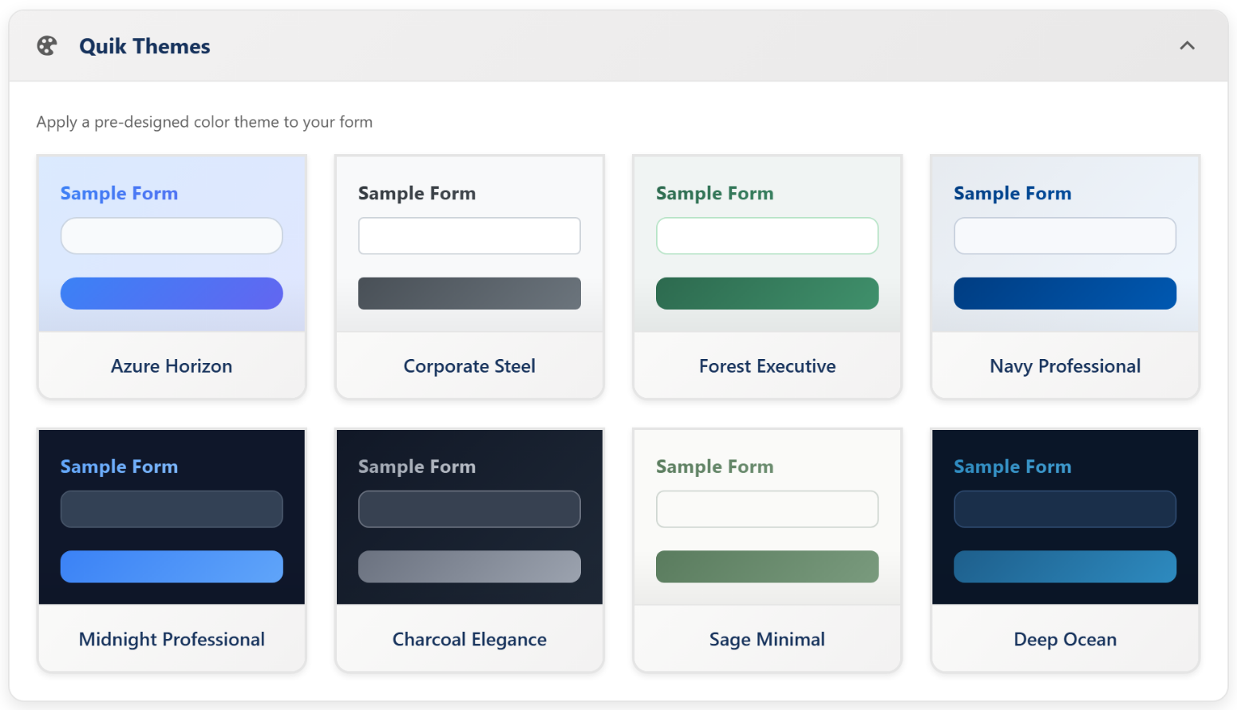Click the palette icon beside Quik Themes
This screenshot has width=1237, height=710.
point(47,46)
